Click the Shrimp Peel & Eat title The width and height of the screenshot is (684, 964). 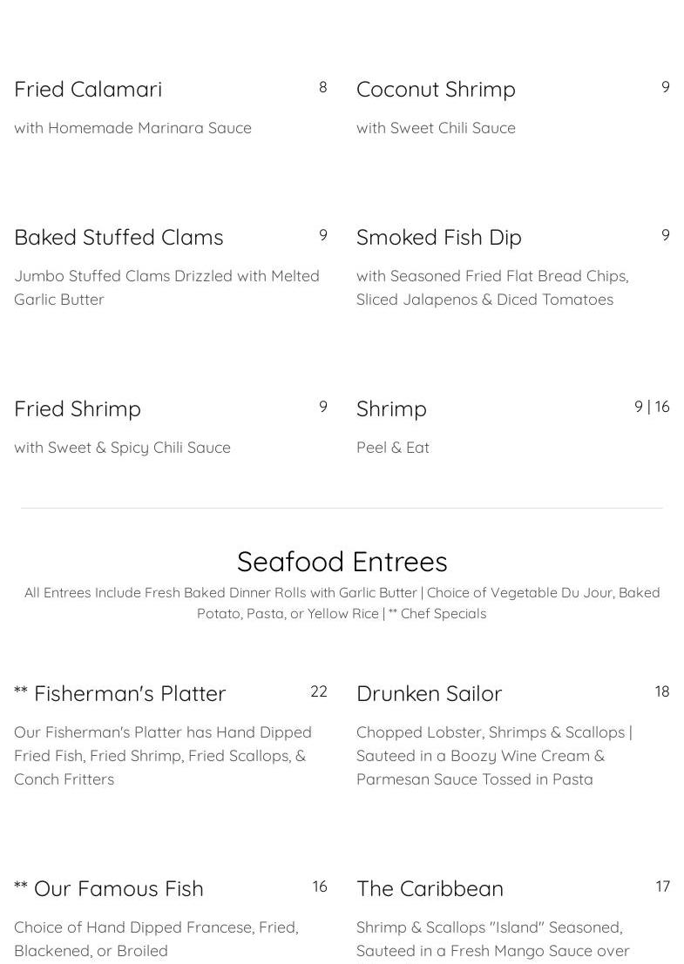391,409
